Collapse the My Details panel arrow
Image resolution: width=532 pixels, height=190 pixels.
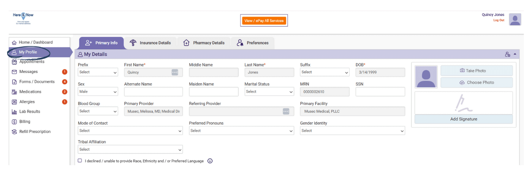(x=515, y=54)
